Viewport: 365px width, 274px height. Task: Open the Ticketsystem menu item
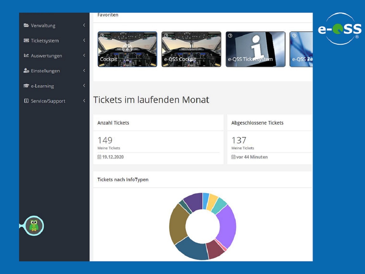(x=54, y=41)
